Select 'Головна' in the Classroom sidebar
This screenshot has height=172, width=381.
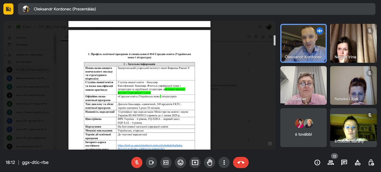[x=20, y=38]
